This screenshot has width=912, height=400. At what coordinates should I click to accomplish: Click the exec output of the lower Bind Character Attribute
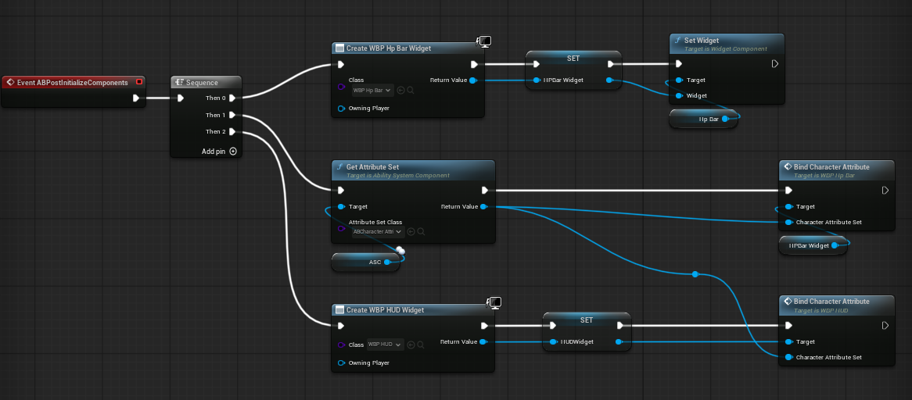coord(885,325)
